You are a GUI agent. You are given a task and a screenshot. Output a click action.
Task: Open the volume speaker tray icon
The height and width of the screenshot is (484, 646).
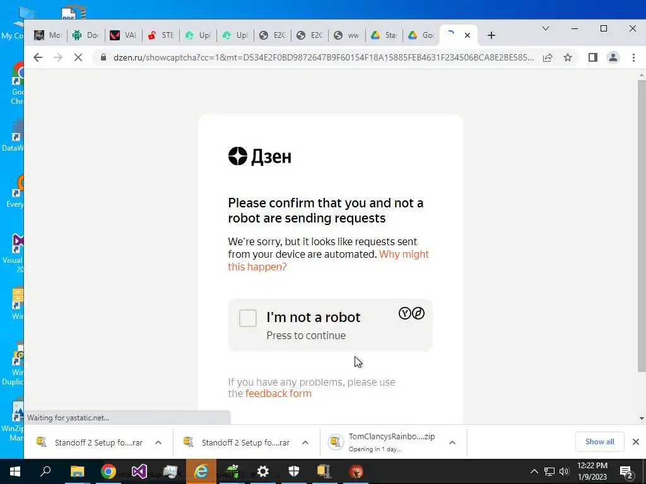(x=564, y=471)
